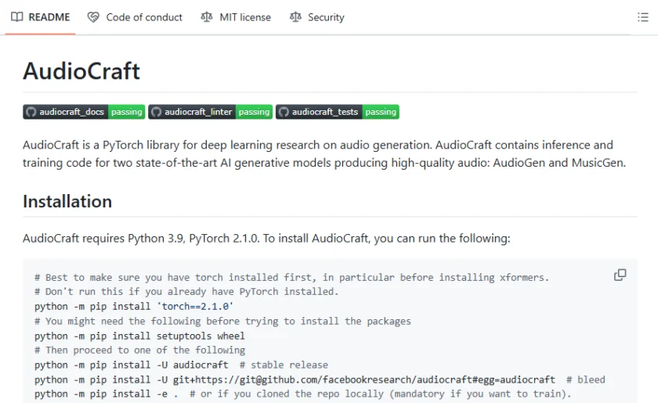Open the README outline list icon
The image size is (658, 403).
[x=643, y=17]
